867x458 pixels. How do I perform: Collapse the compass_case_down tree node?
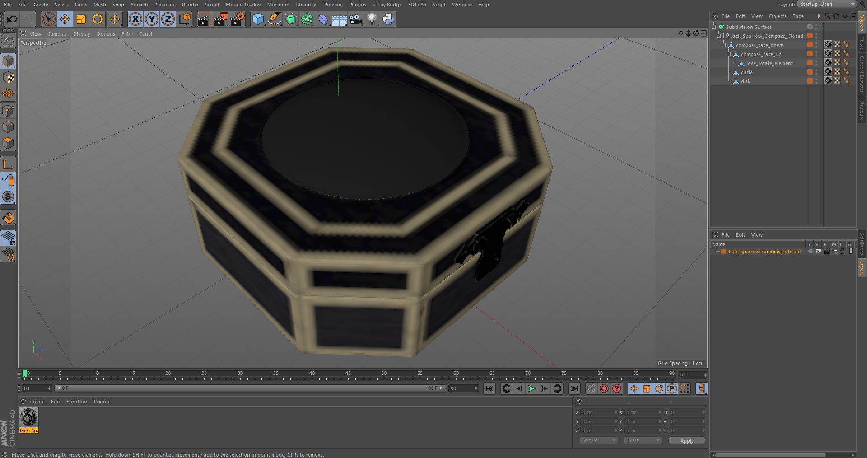[724, 45]
